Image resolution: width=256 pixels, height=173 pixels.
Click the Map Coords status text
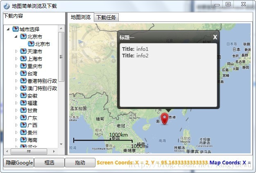[x=230, y=162]
